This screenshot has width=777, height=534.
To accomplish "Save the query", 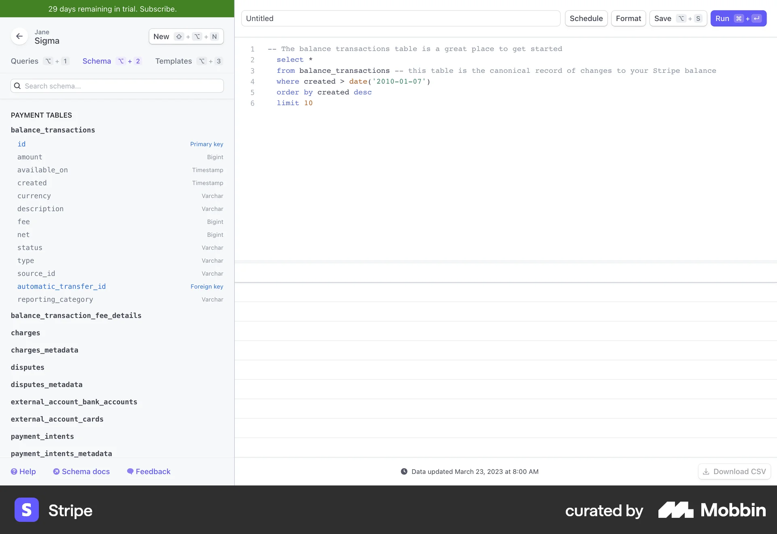I will [662, 18].
